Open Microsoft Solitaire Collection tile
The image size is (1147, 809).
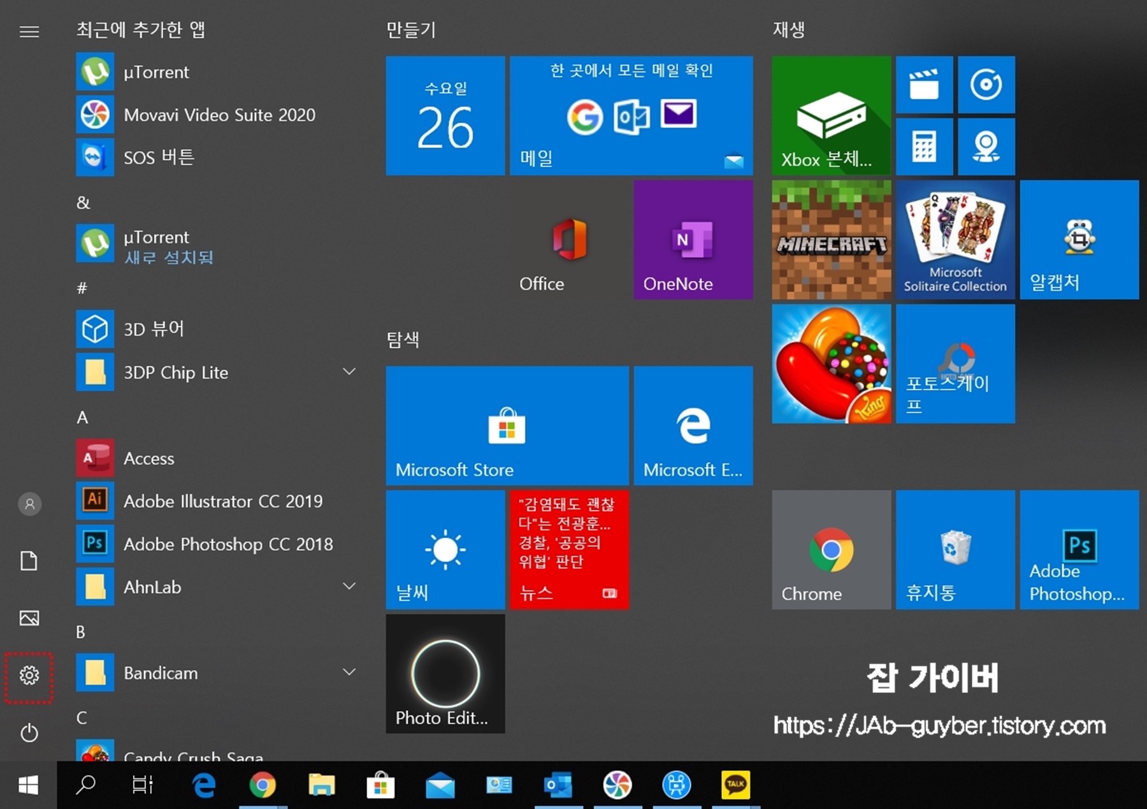click(955, 240)
